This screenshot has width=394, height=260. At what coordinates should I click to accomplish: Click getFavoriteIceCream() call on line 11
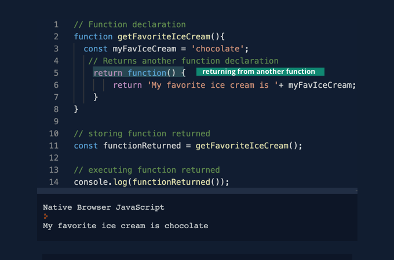tap(246, 146)
